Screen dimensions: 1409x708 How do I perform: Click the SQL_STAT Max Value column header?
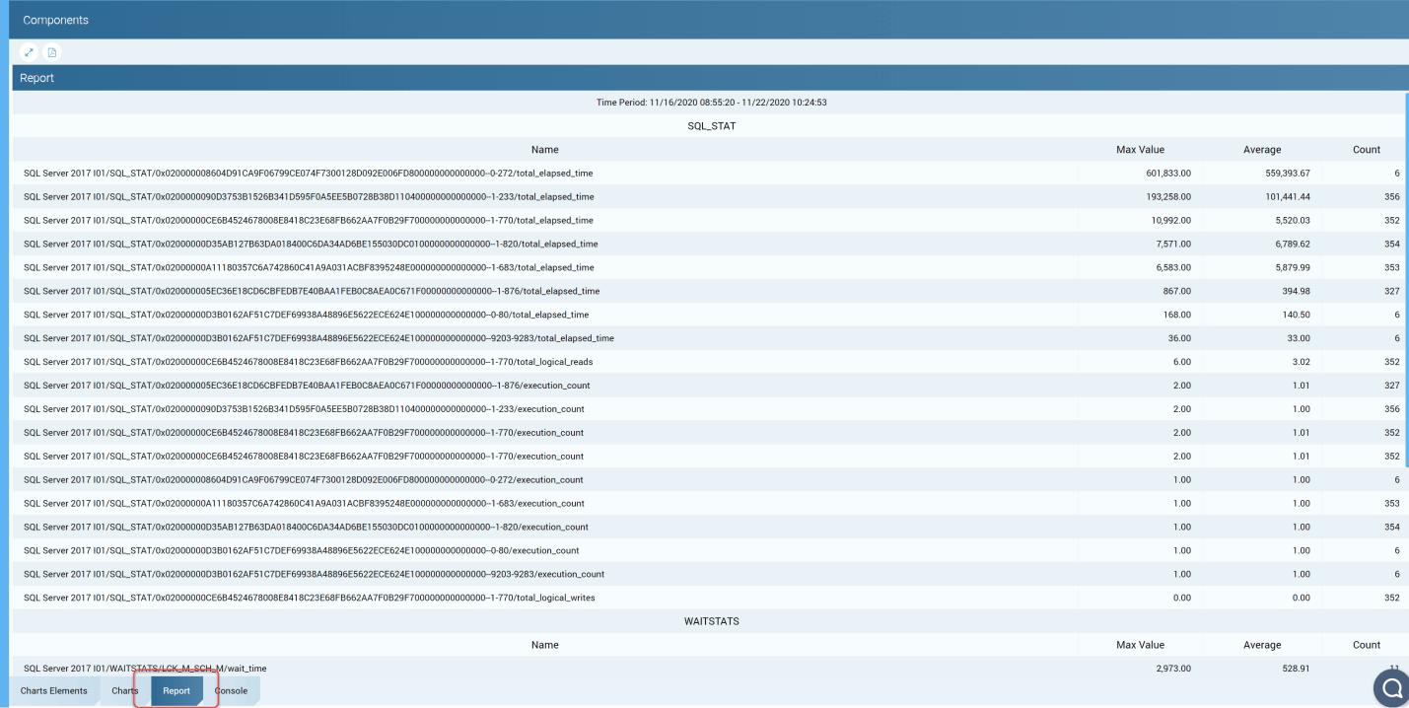coord(1140,150)
